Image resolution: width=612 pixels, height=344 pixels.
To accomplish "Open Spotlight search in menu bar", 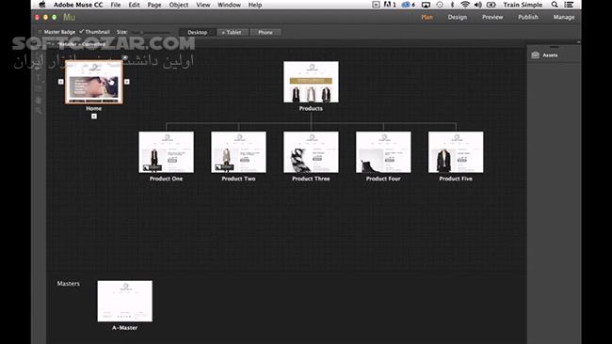I will coord(555,5).
